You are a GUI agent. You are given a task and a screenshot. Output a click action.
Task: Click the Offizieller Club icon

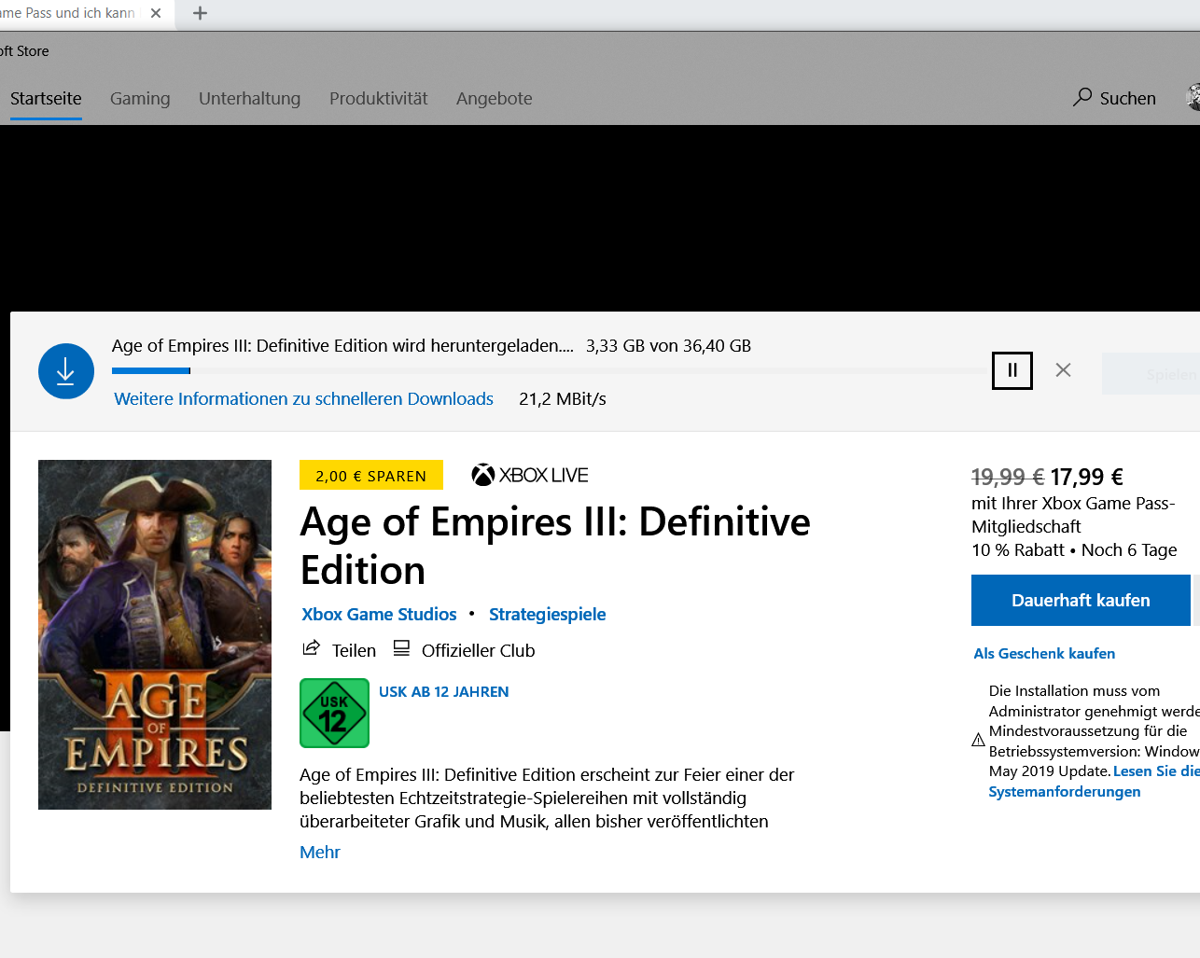(401, 648)
